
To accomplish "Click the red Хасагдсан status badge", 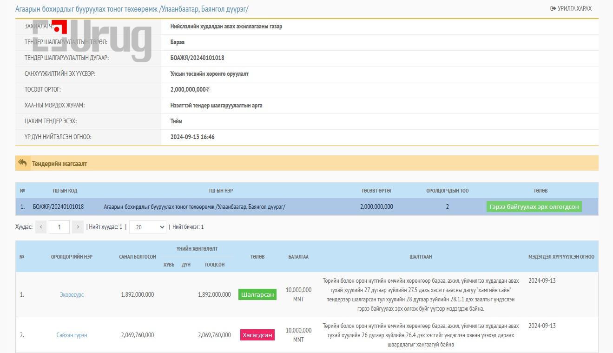I will 257,335.
